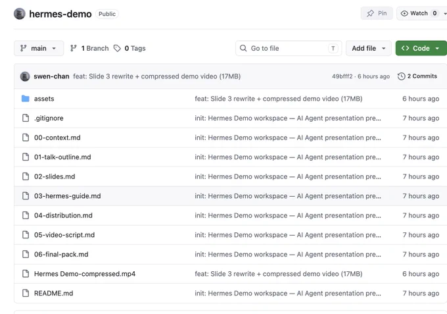The width and height of the screenshot is (447, 314).
Task: Expand the Watch dropdown caret
Action: (x=445, y=13)
